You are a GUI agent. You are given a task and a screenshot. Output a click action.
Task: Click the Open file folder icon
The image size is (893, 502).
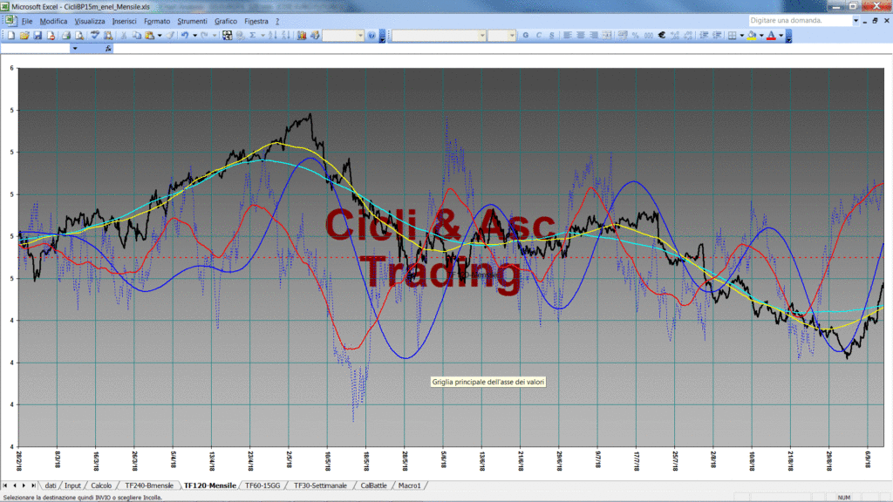pyautogui.click(x=24, y=35)
